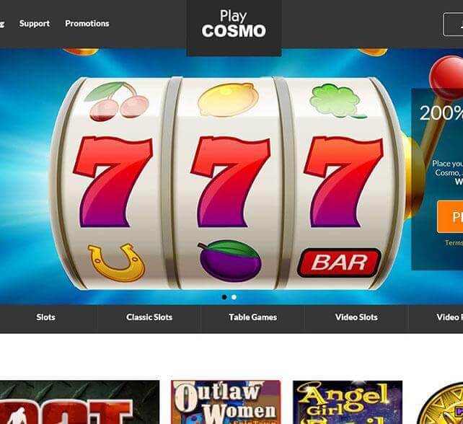Select the Slots category tab
The height and width of the screenshot is (424, 463).
pos(45,317)
